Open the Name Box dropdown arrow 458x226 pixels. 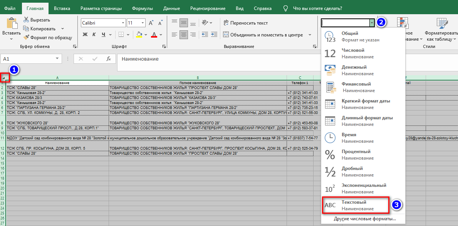click(x=57, y=59)
